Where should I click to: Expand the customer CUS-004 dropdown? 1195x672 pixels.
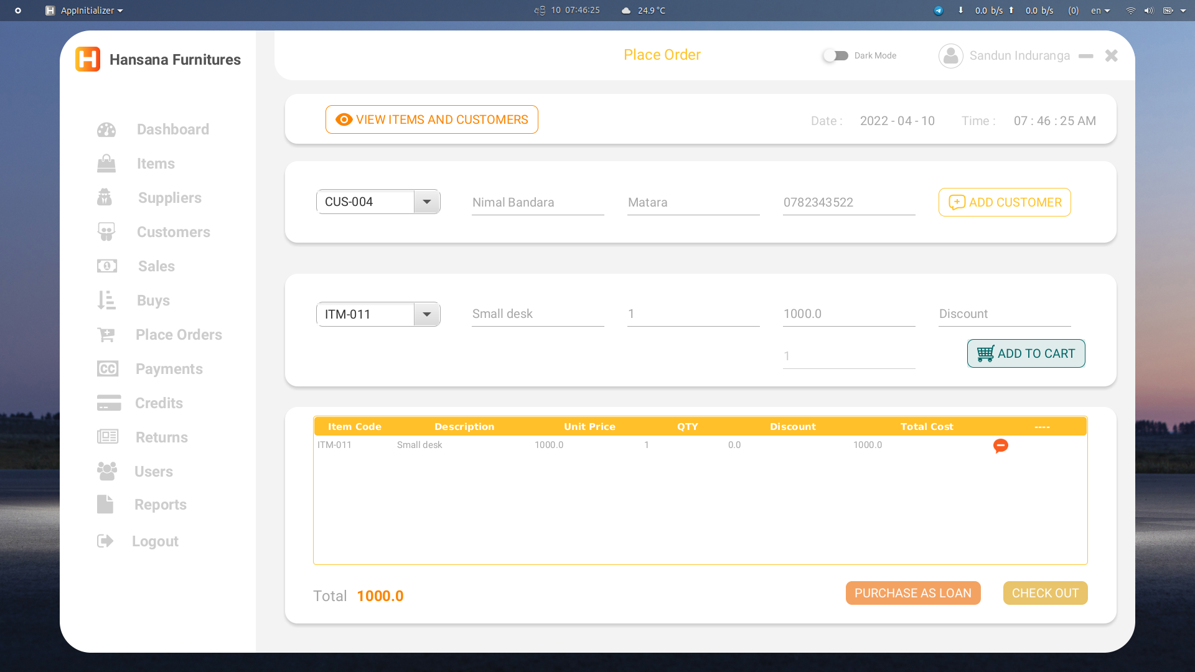426,202
